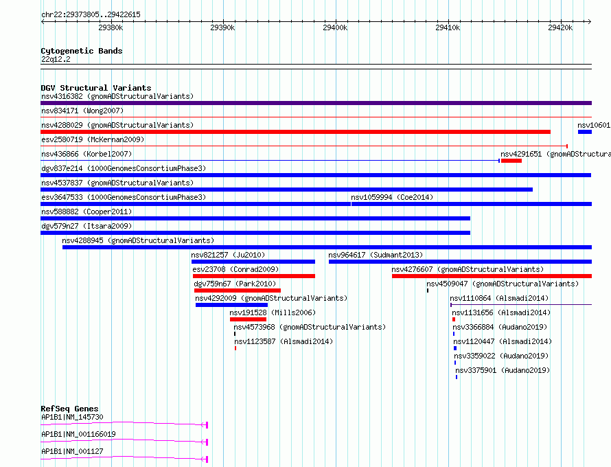611x467 pixels.
Task: Click nsv3359022 (Audano2019) label
Action: coord(501,356)
